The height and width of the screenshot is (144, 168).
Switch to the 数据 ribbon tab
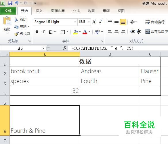click(x=91, y=11)
